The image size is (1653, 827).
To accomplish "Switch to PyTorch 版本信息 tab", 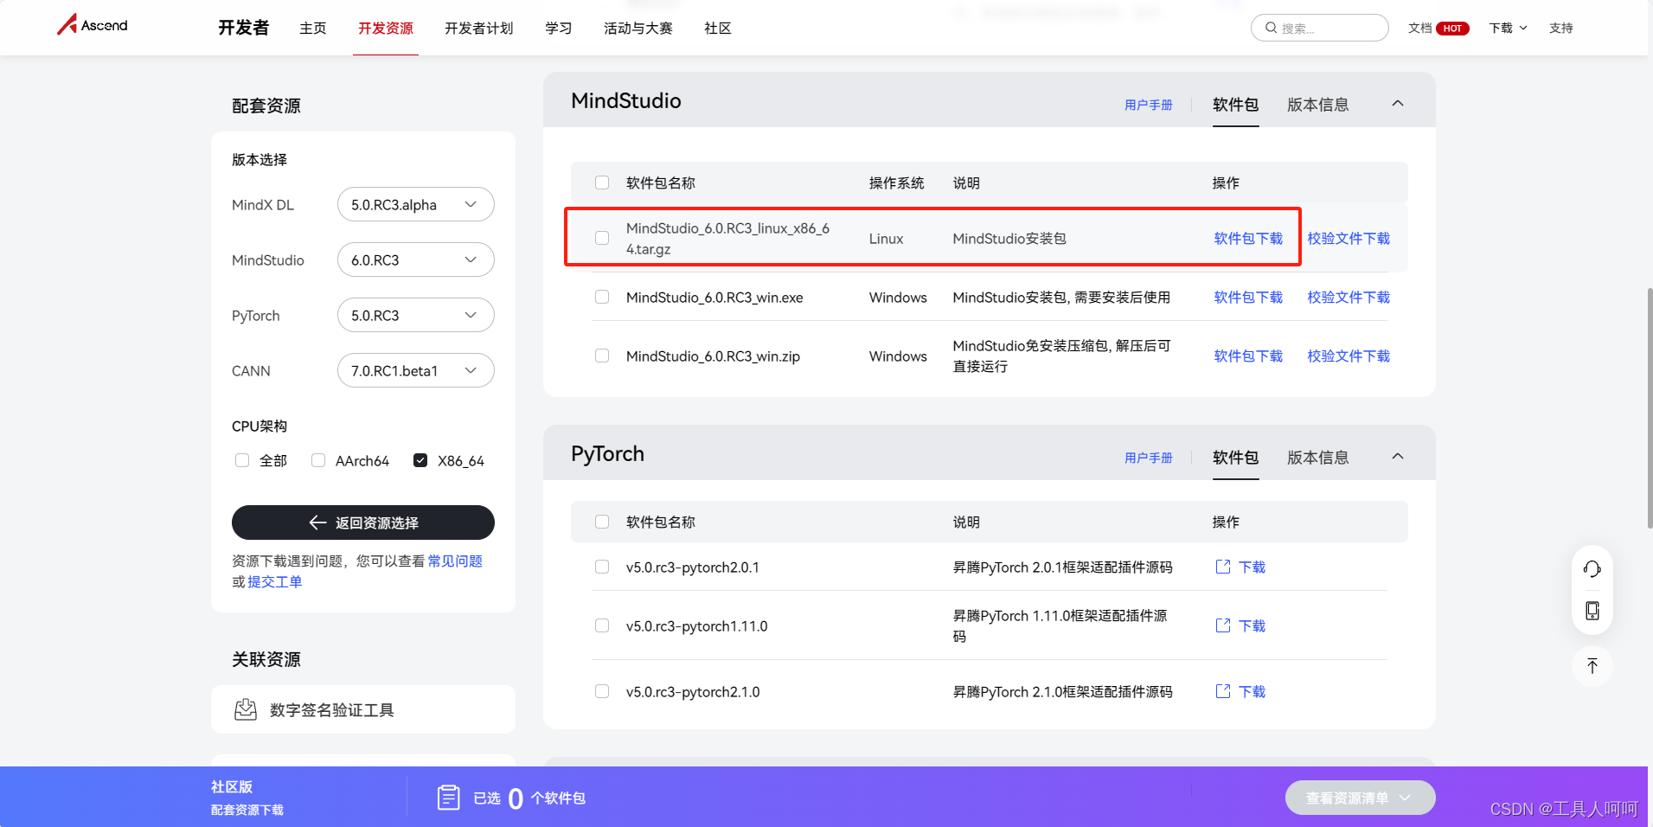I will pos(1318,458).
